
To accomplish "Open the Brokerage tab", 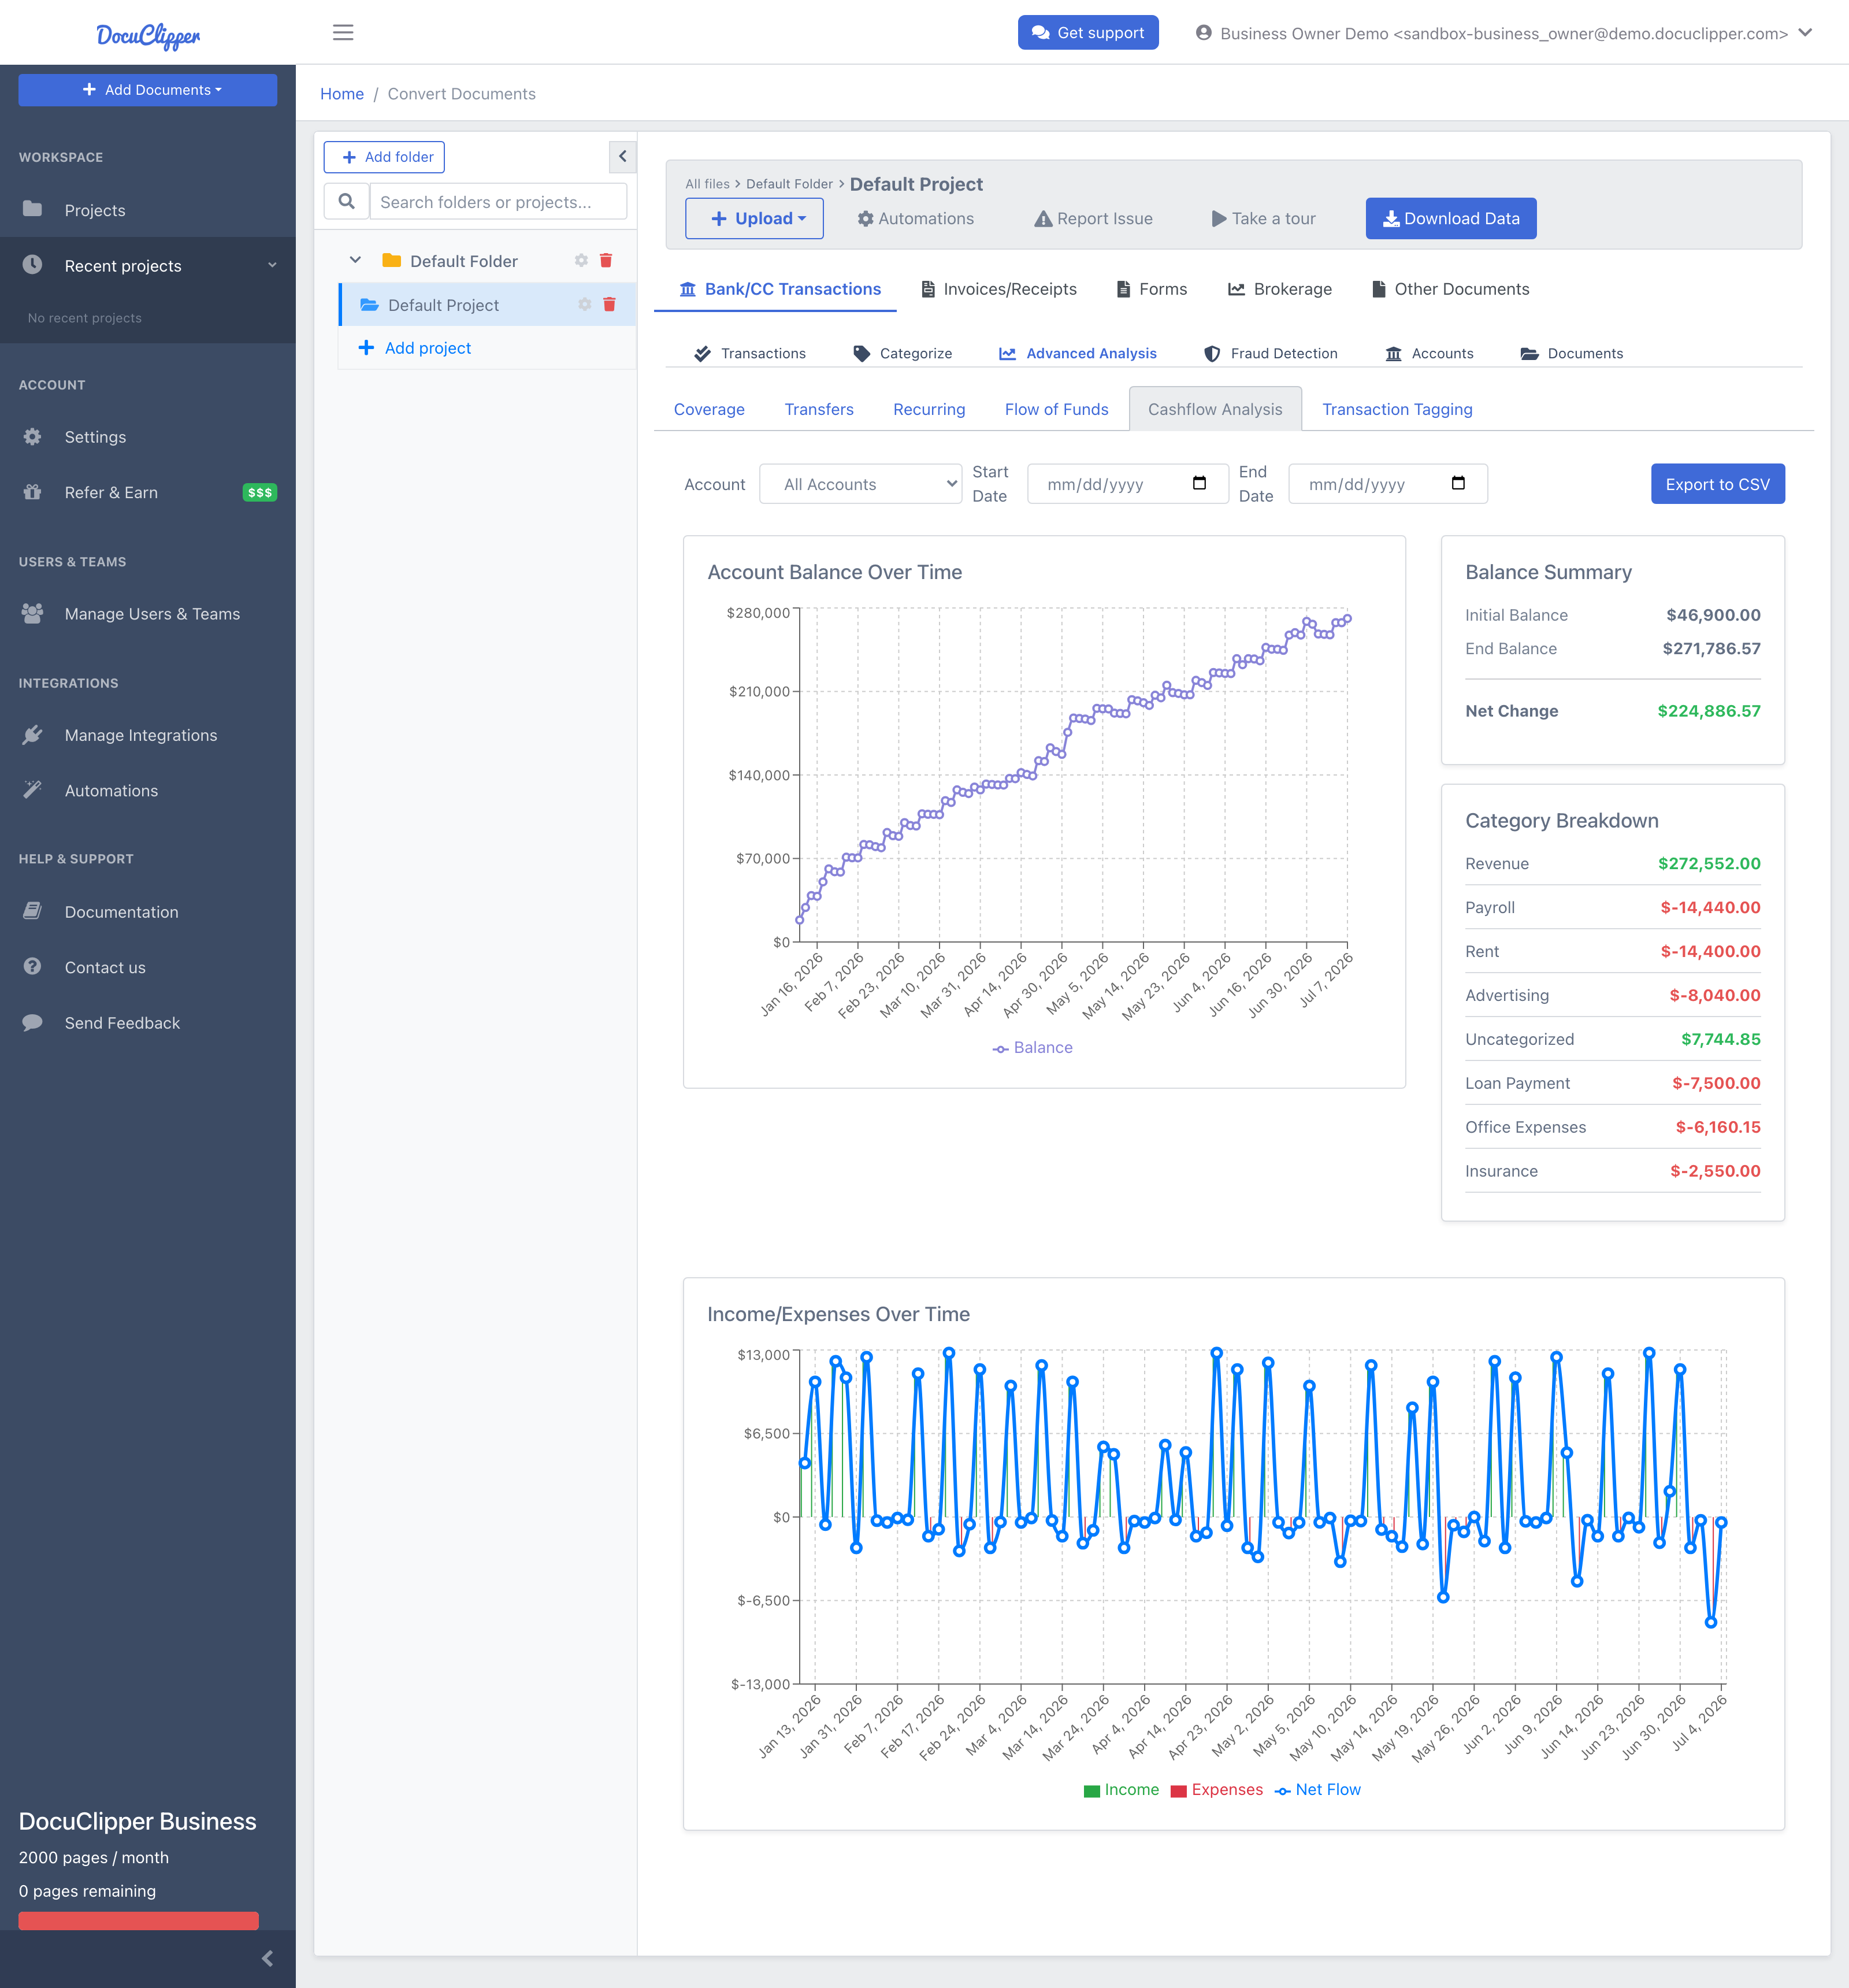I will pyautogui.click(x=1280, y=289).
